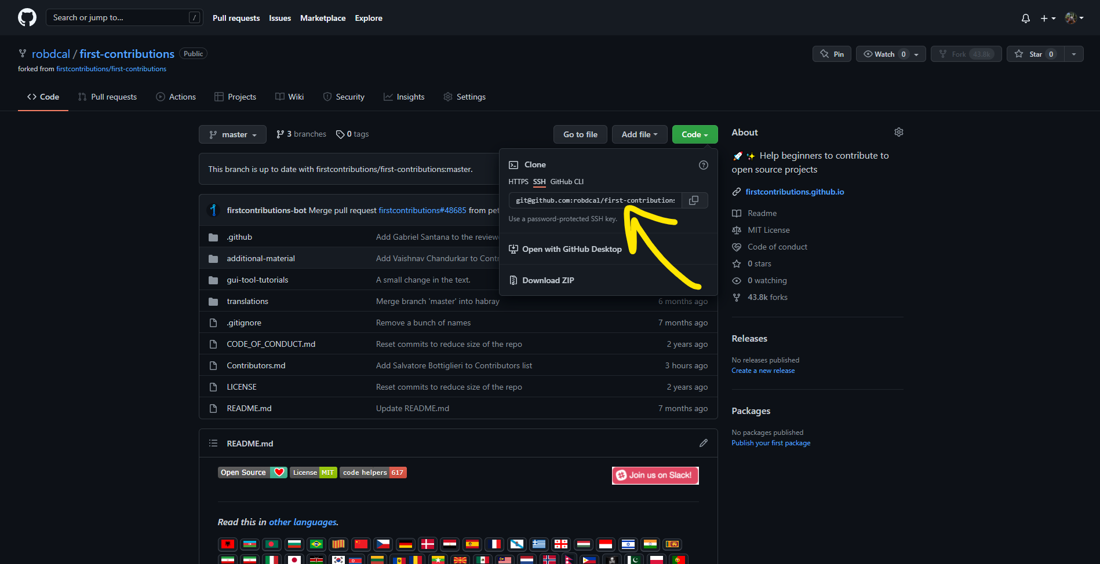Open notifications bell icon
The height and width of the screenshot is (564, 1100).
pos(1026,19)
